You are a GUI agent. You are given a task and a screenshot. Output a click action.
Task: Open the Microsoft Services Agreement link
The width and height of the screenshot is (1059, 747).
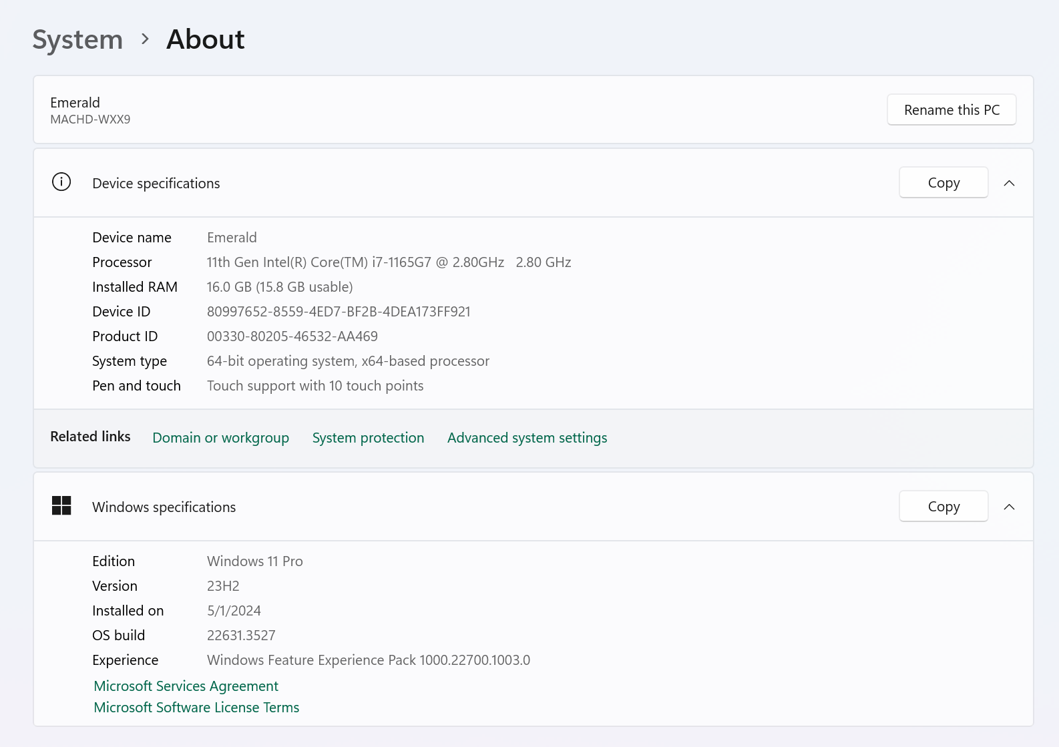186,686
